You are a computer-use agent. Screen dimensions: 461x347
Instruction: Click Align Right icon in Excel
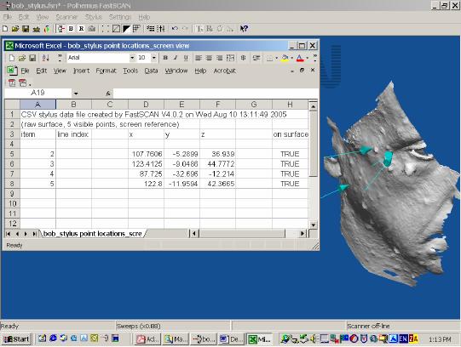click(219, 58)
